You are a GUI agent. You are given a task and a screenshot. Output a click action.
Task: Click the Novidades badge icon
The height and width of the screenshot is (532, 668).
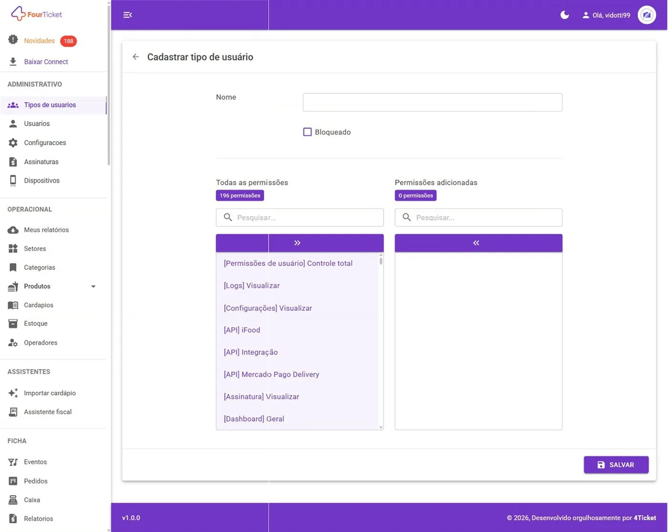[13, 40]
